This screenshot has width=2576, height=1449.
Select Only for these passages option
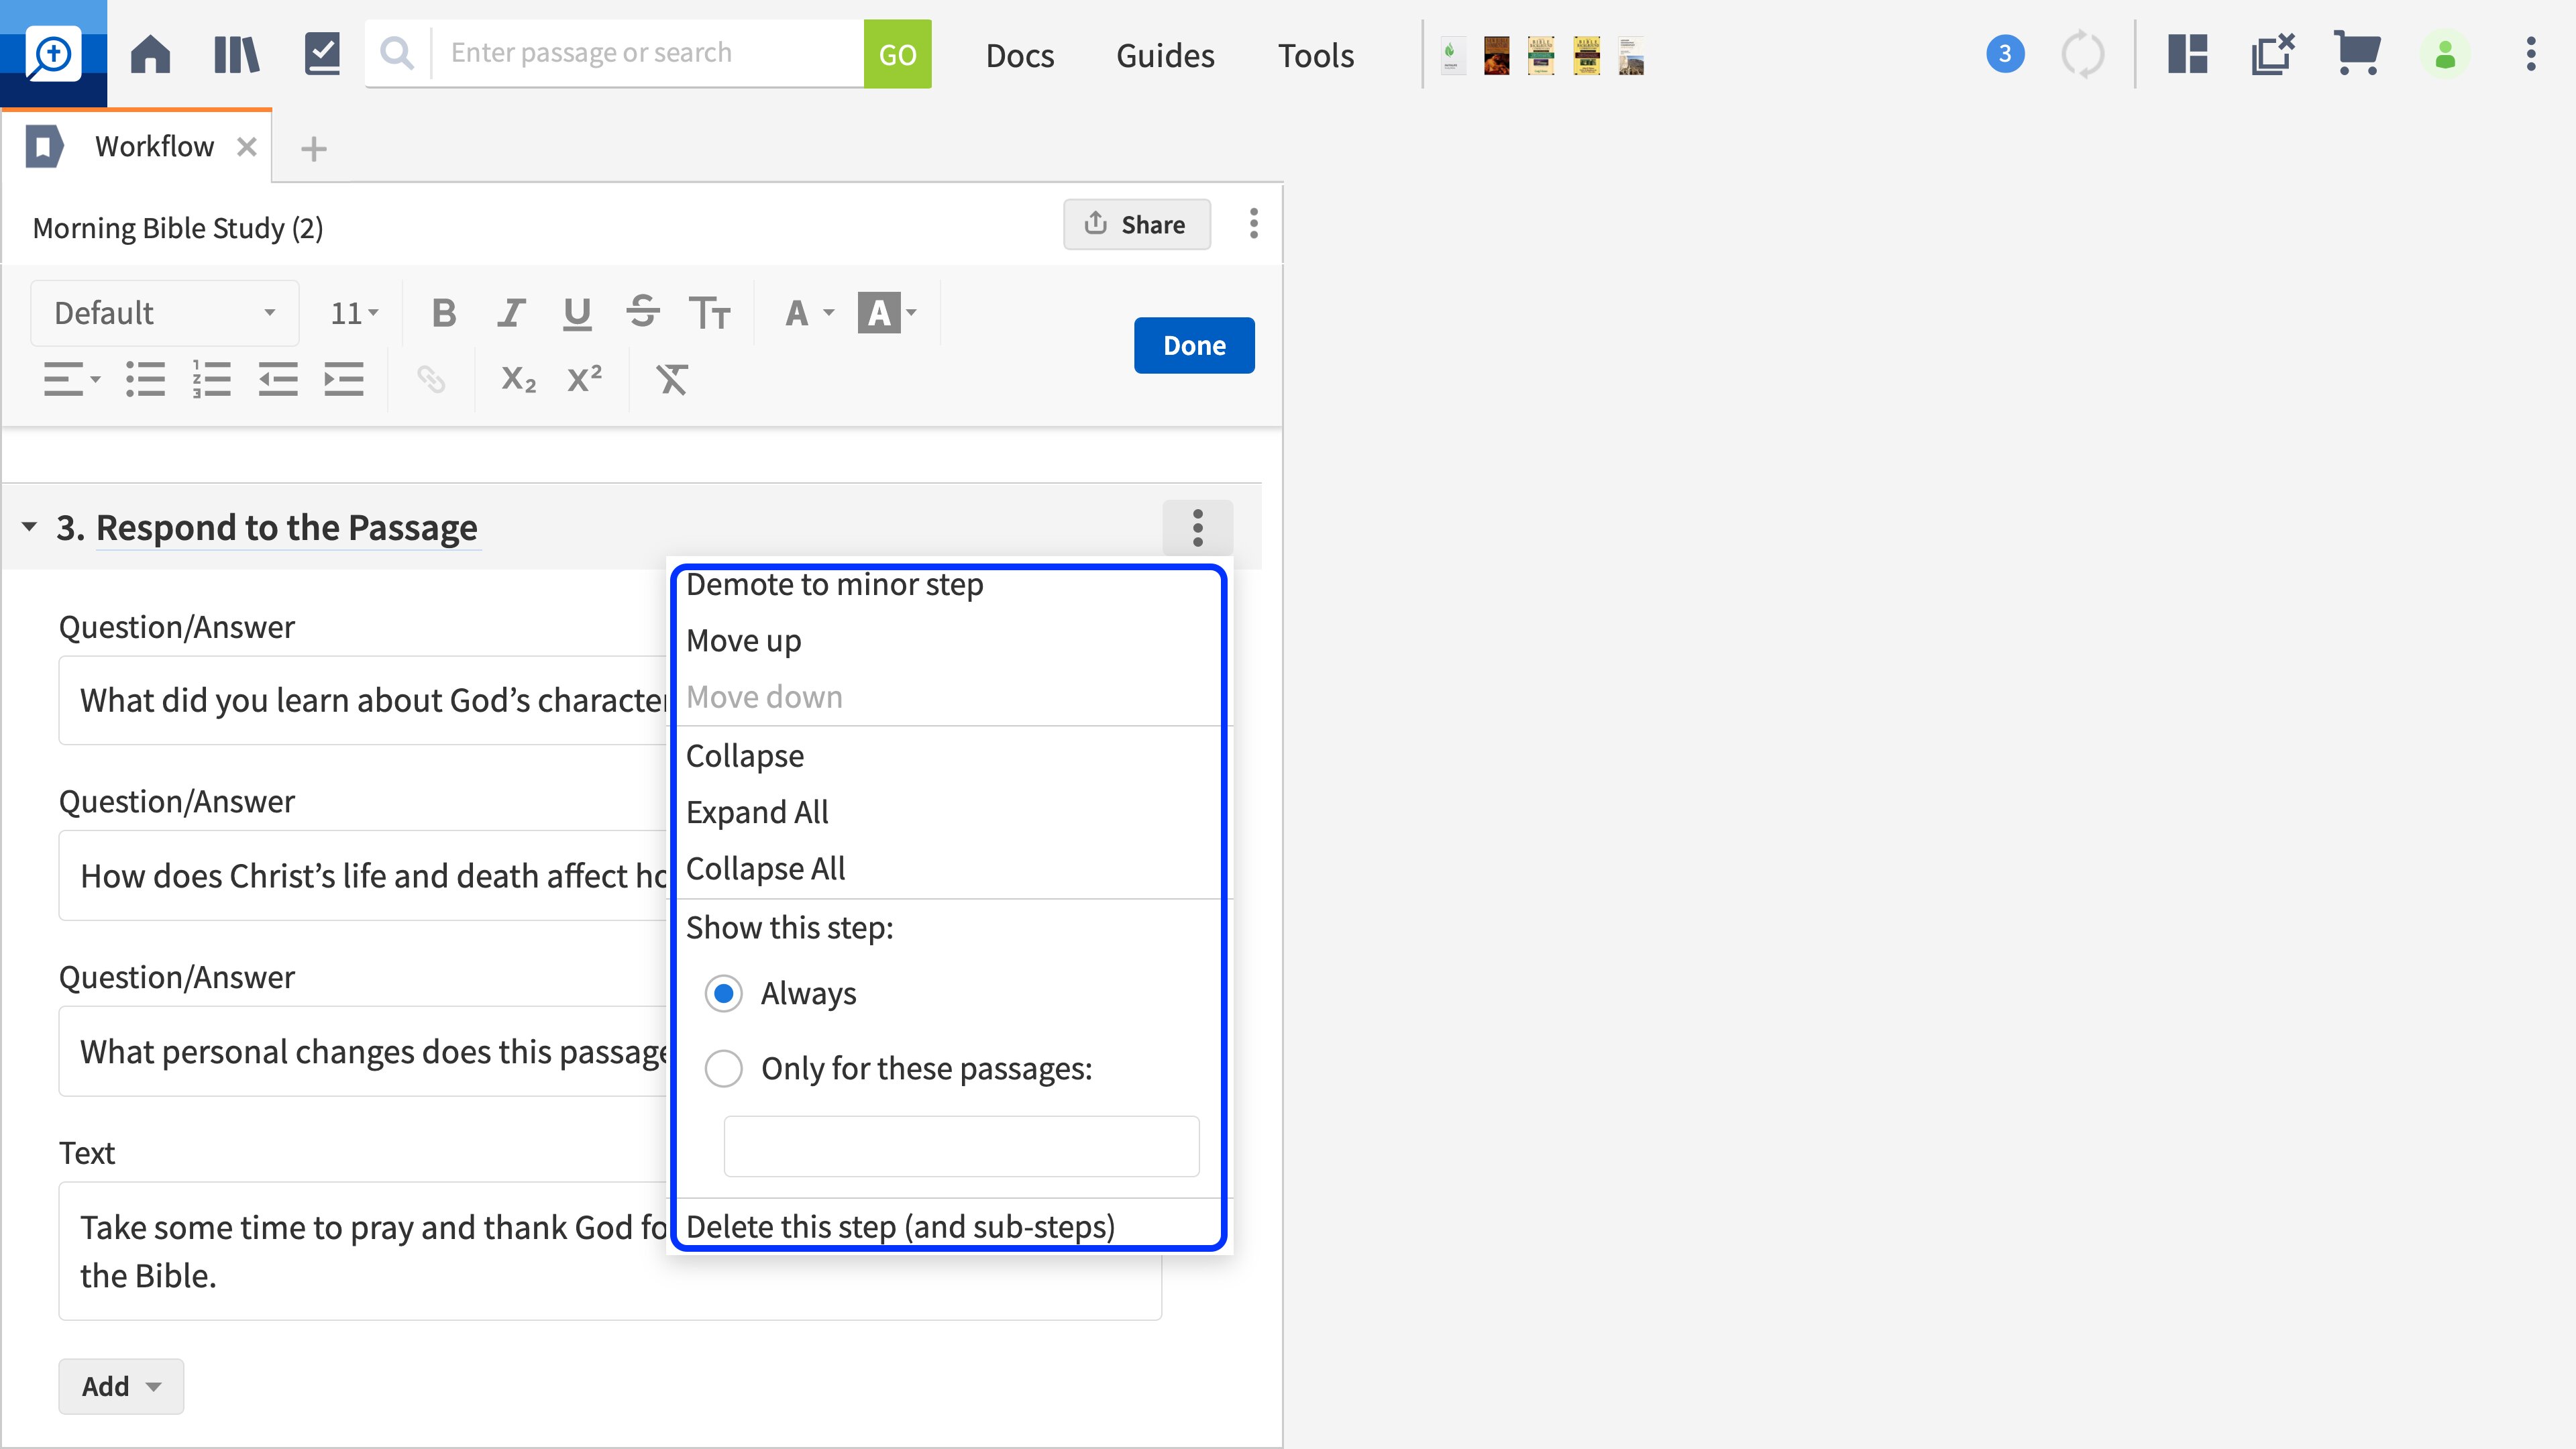click(x=723, y=1068)
